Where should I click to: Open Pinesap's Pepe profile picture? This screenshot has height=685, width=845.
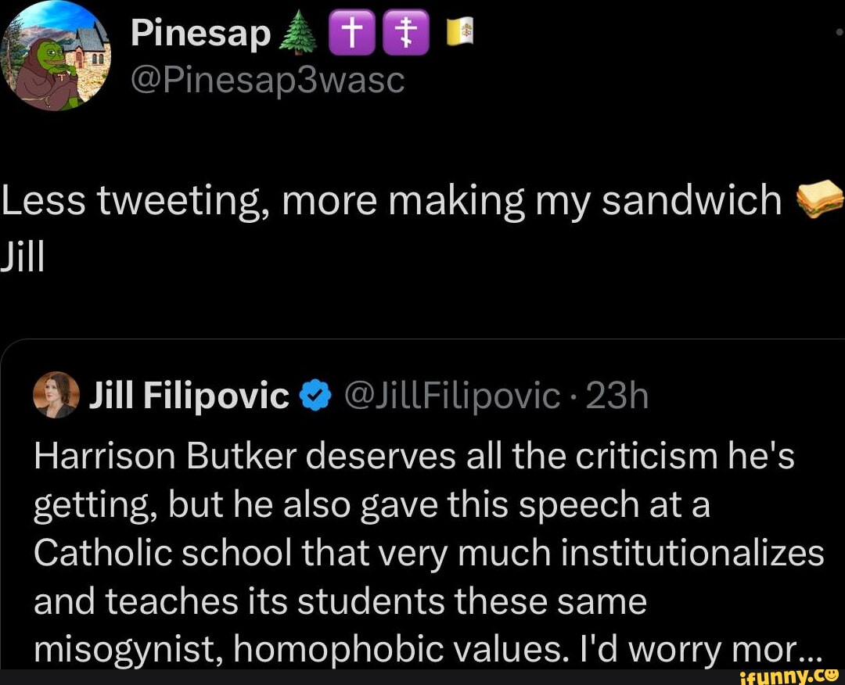tap(53, 53)
